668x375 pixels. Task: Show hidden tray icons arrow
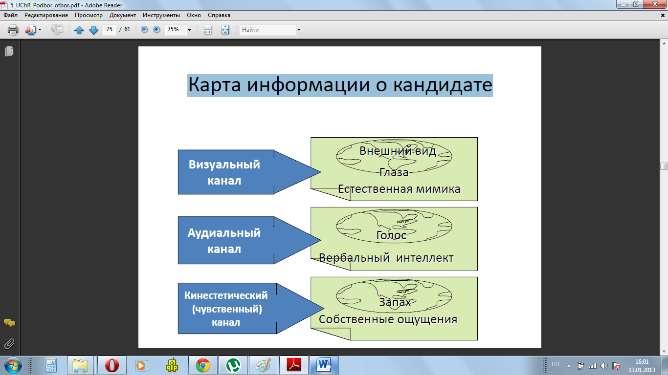pyautogui.click(x=569, y=365)
